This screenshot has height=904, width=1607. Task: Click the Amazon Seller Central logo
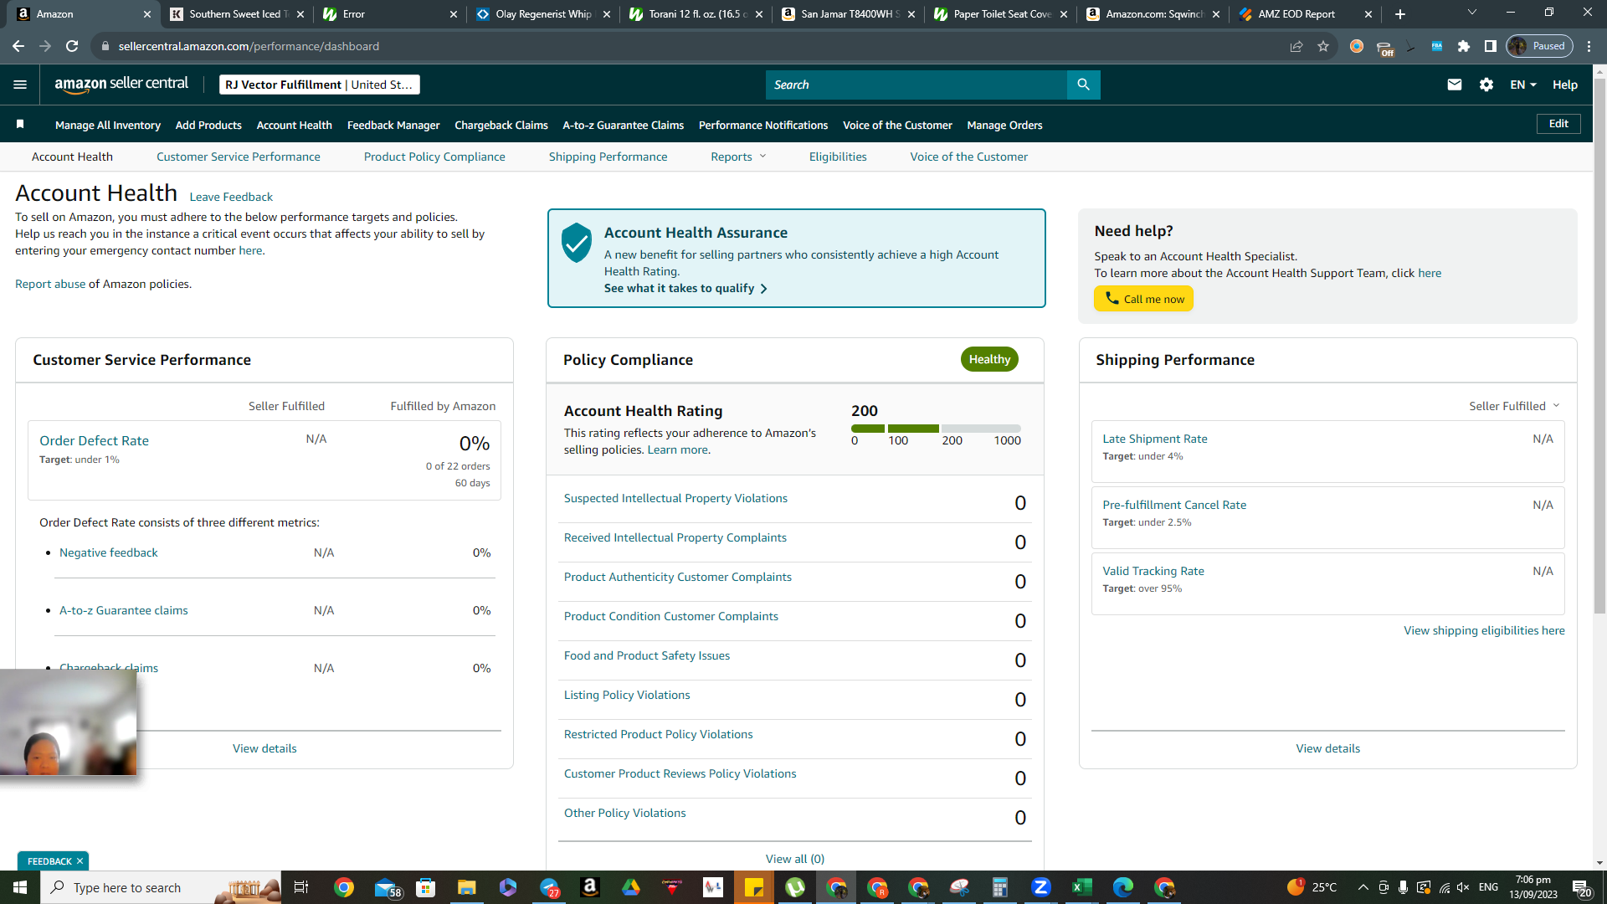(x=121, y=85)
